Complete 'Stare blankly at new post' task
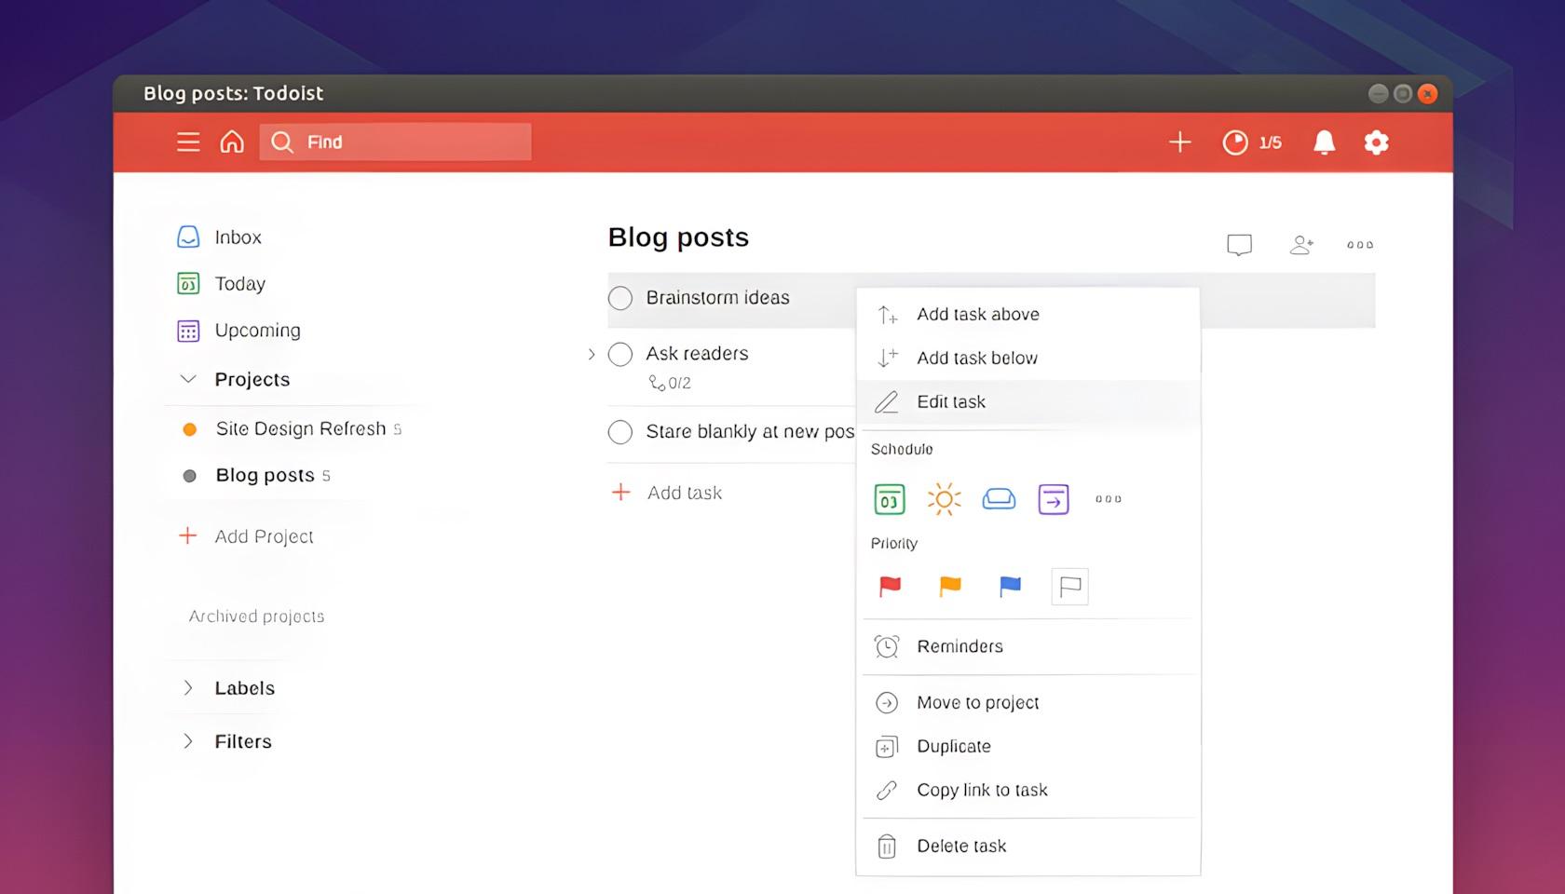Image resolution: width=1565 pixels, height=894 pixels. pos(620,432)
